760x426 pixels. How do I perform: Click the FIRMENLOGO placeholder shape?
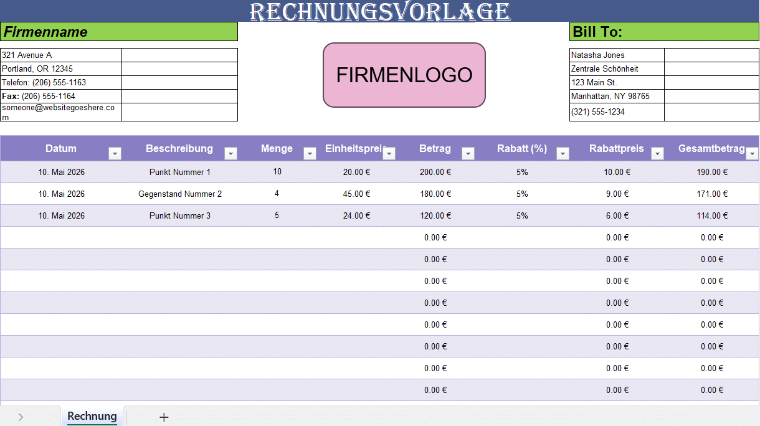[x=404, y=74]
